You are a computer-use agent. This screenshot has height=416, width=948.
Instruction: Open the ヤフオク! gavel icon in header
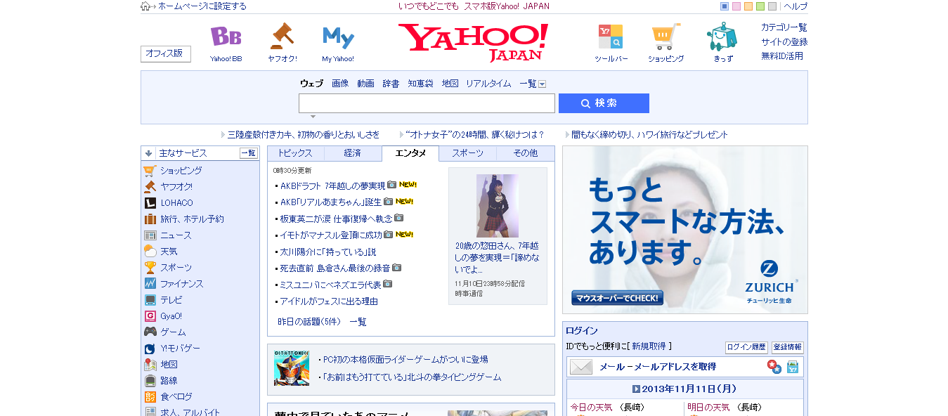pyautogui.click(x=282, y=37)
